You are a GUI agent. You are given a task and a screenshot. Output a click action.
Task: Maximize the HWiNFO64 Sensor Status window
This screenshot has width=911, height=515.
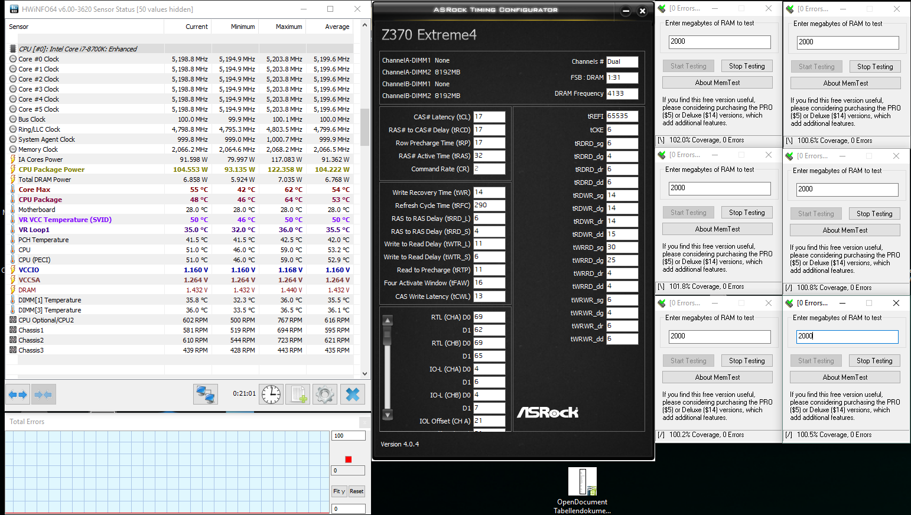coord(330,9)
